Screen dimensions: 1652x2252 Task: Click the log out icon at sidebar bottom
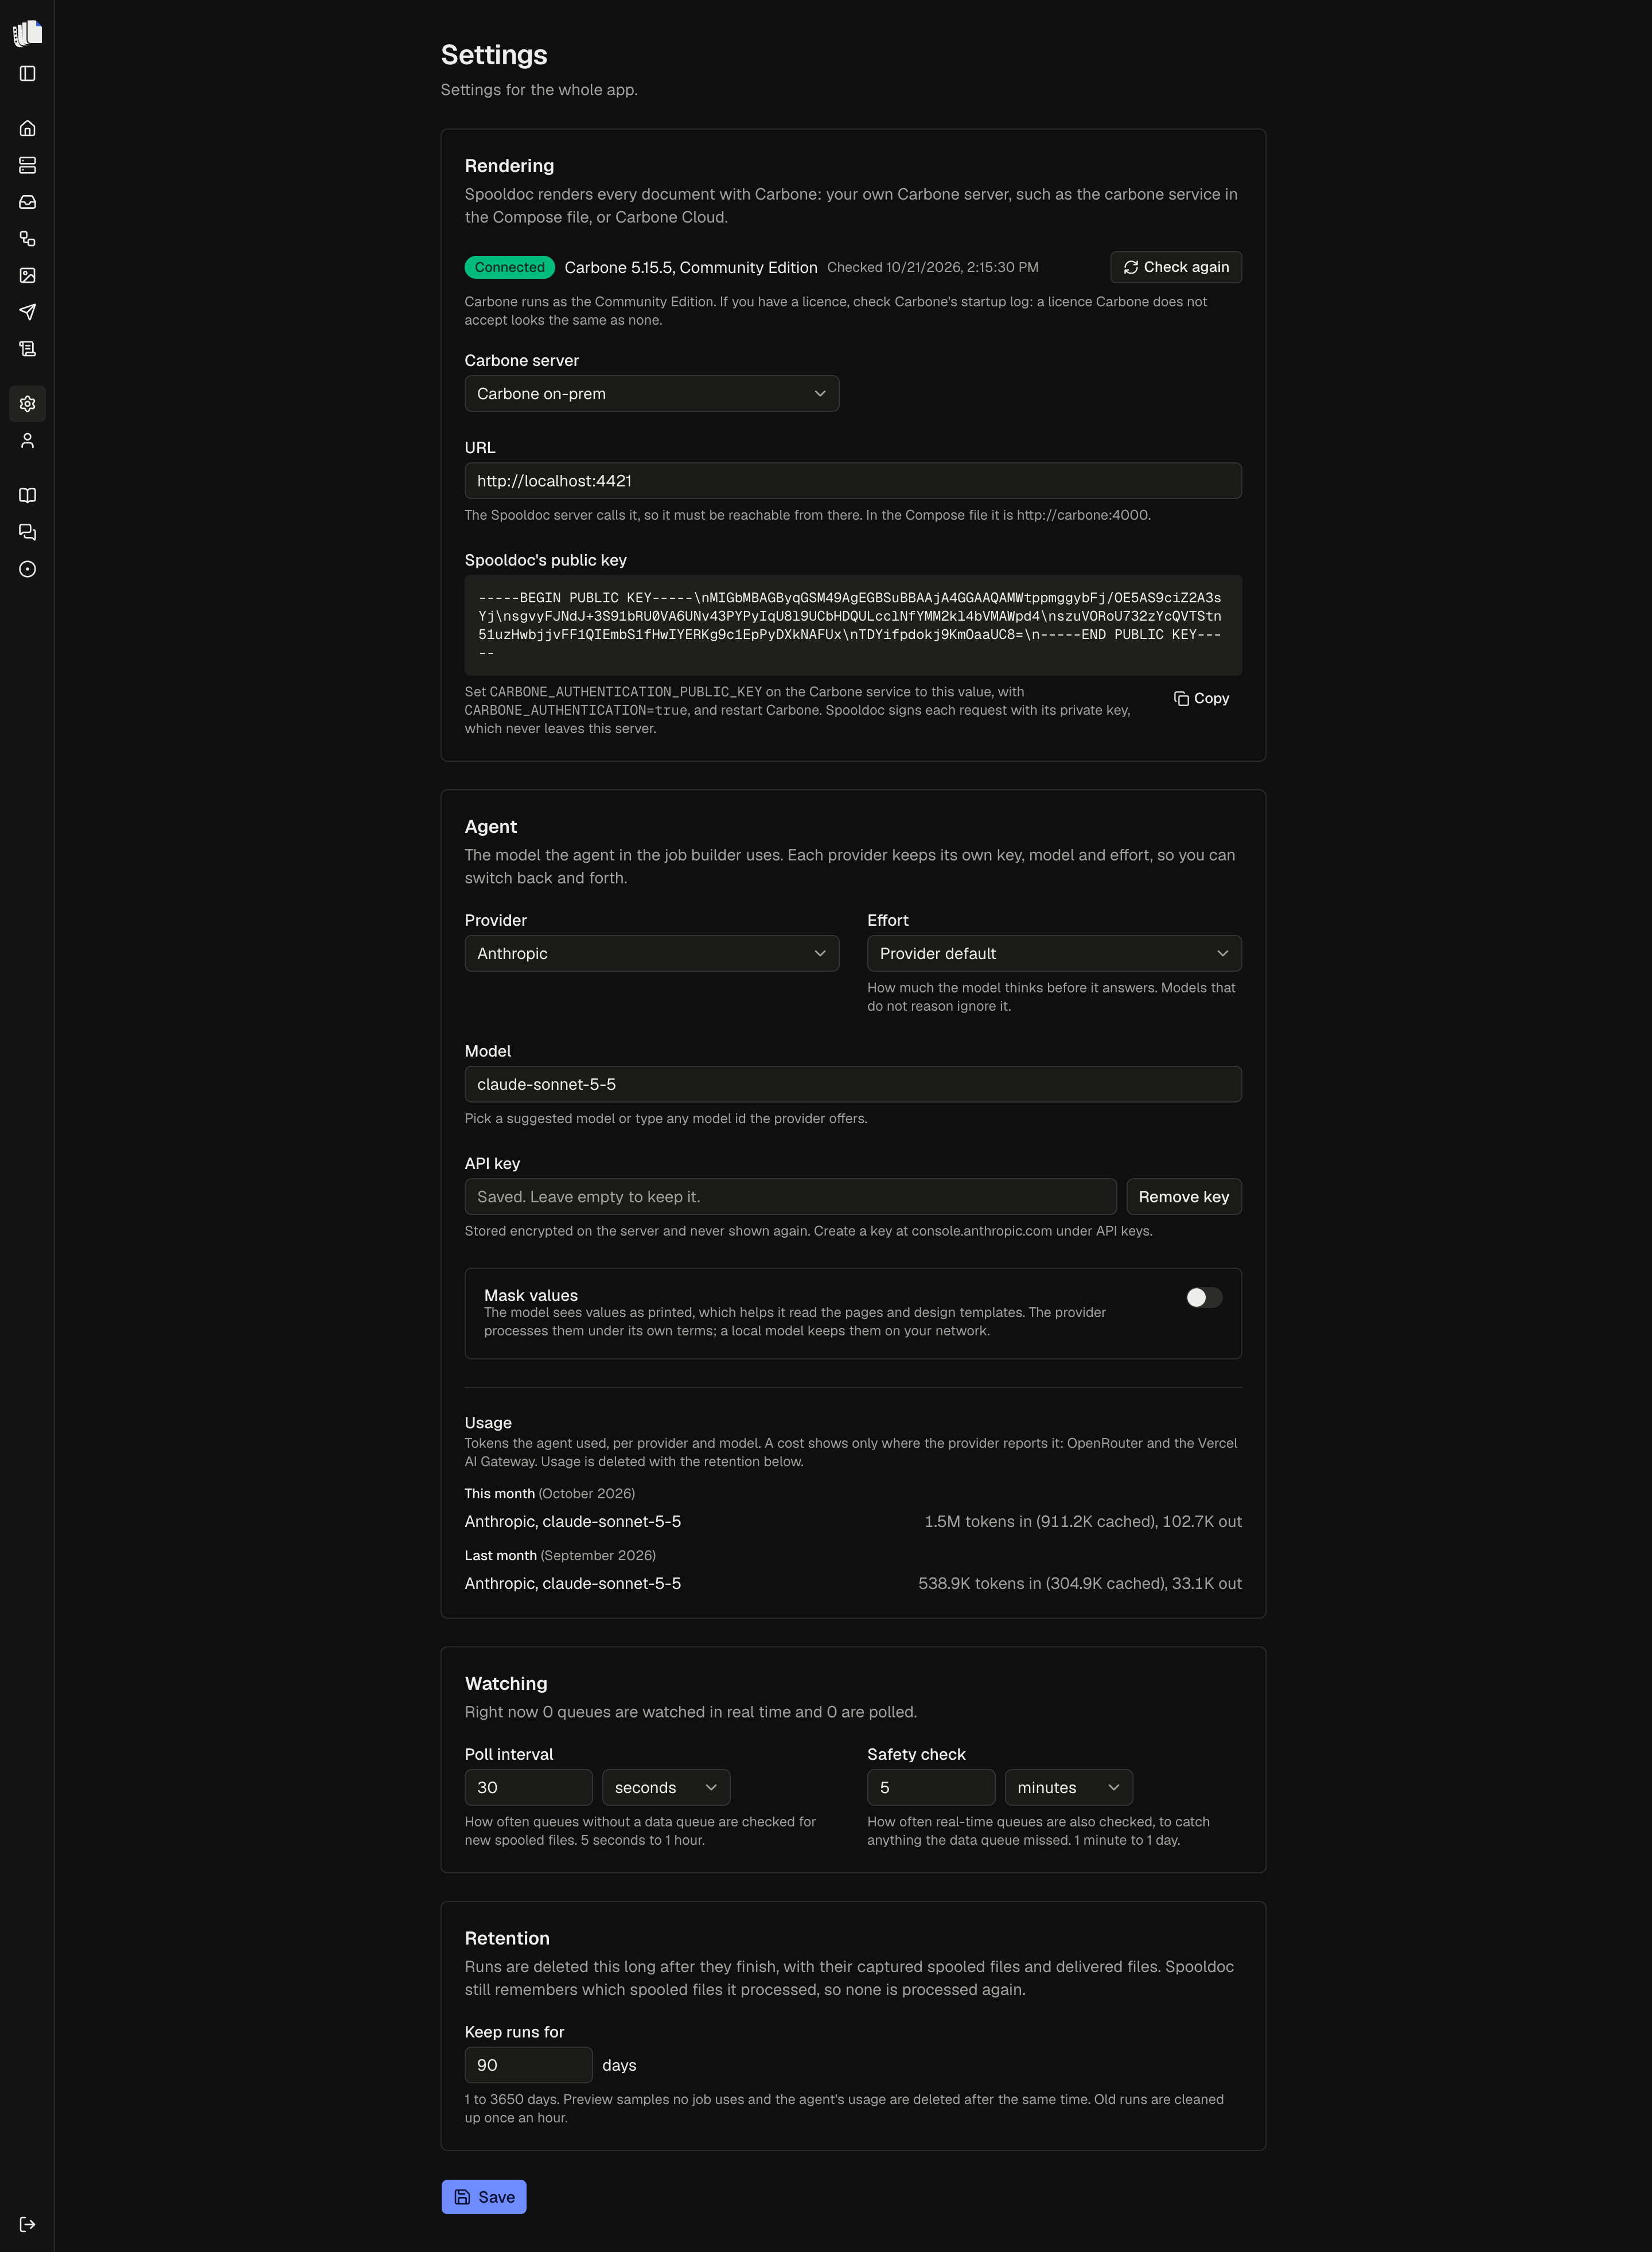point(27,2224)
